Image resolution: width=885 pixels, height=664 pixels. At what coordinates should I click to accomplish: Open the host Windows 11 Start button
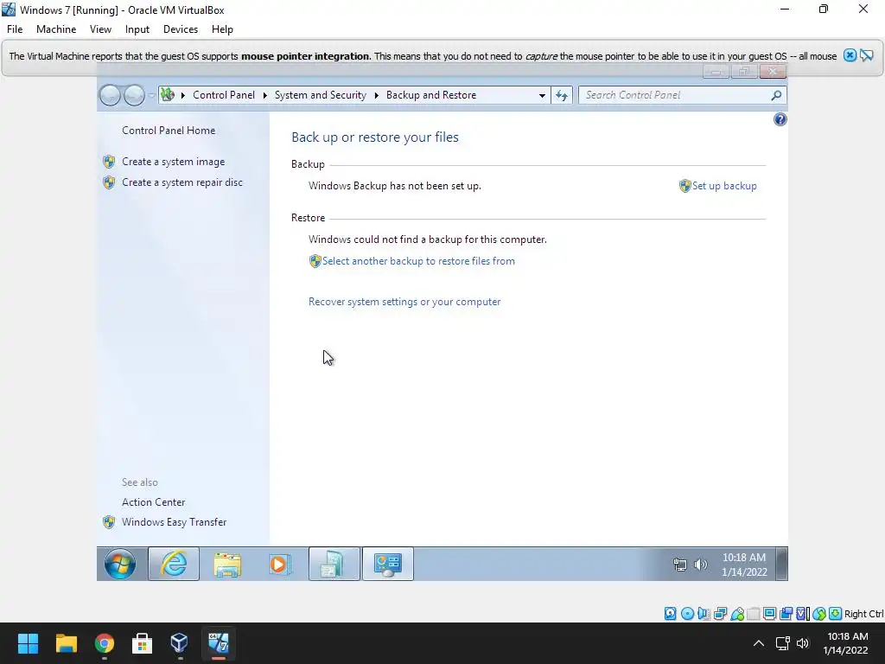[28, 643]
